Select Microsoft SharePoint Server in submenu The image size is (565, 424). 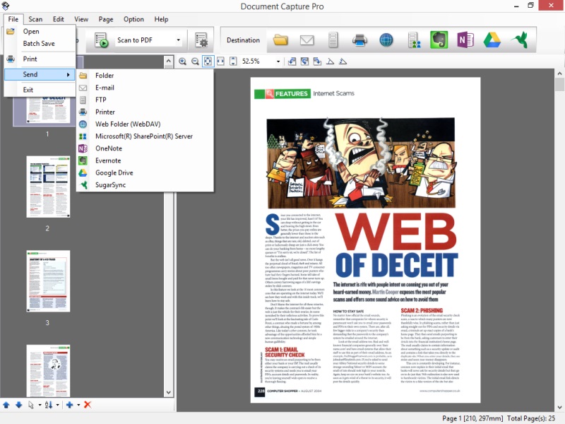point(145,136)
